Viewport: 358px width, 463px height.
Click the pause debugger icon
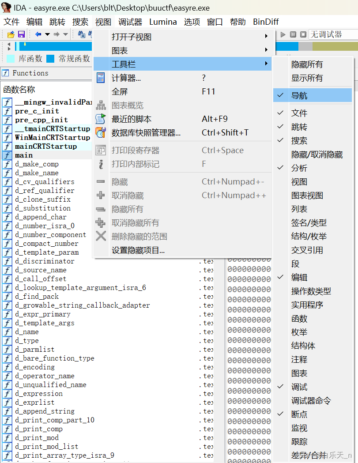pyautogui.click(x=293, y=34)
